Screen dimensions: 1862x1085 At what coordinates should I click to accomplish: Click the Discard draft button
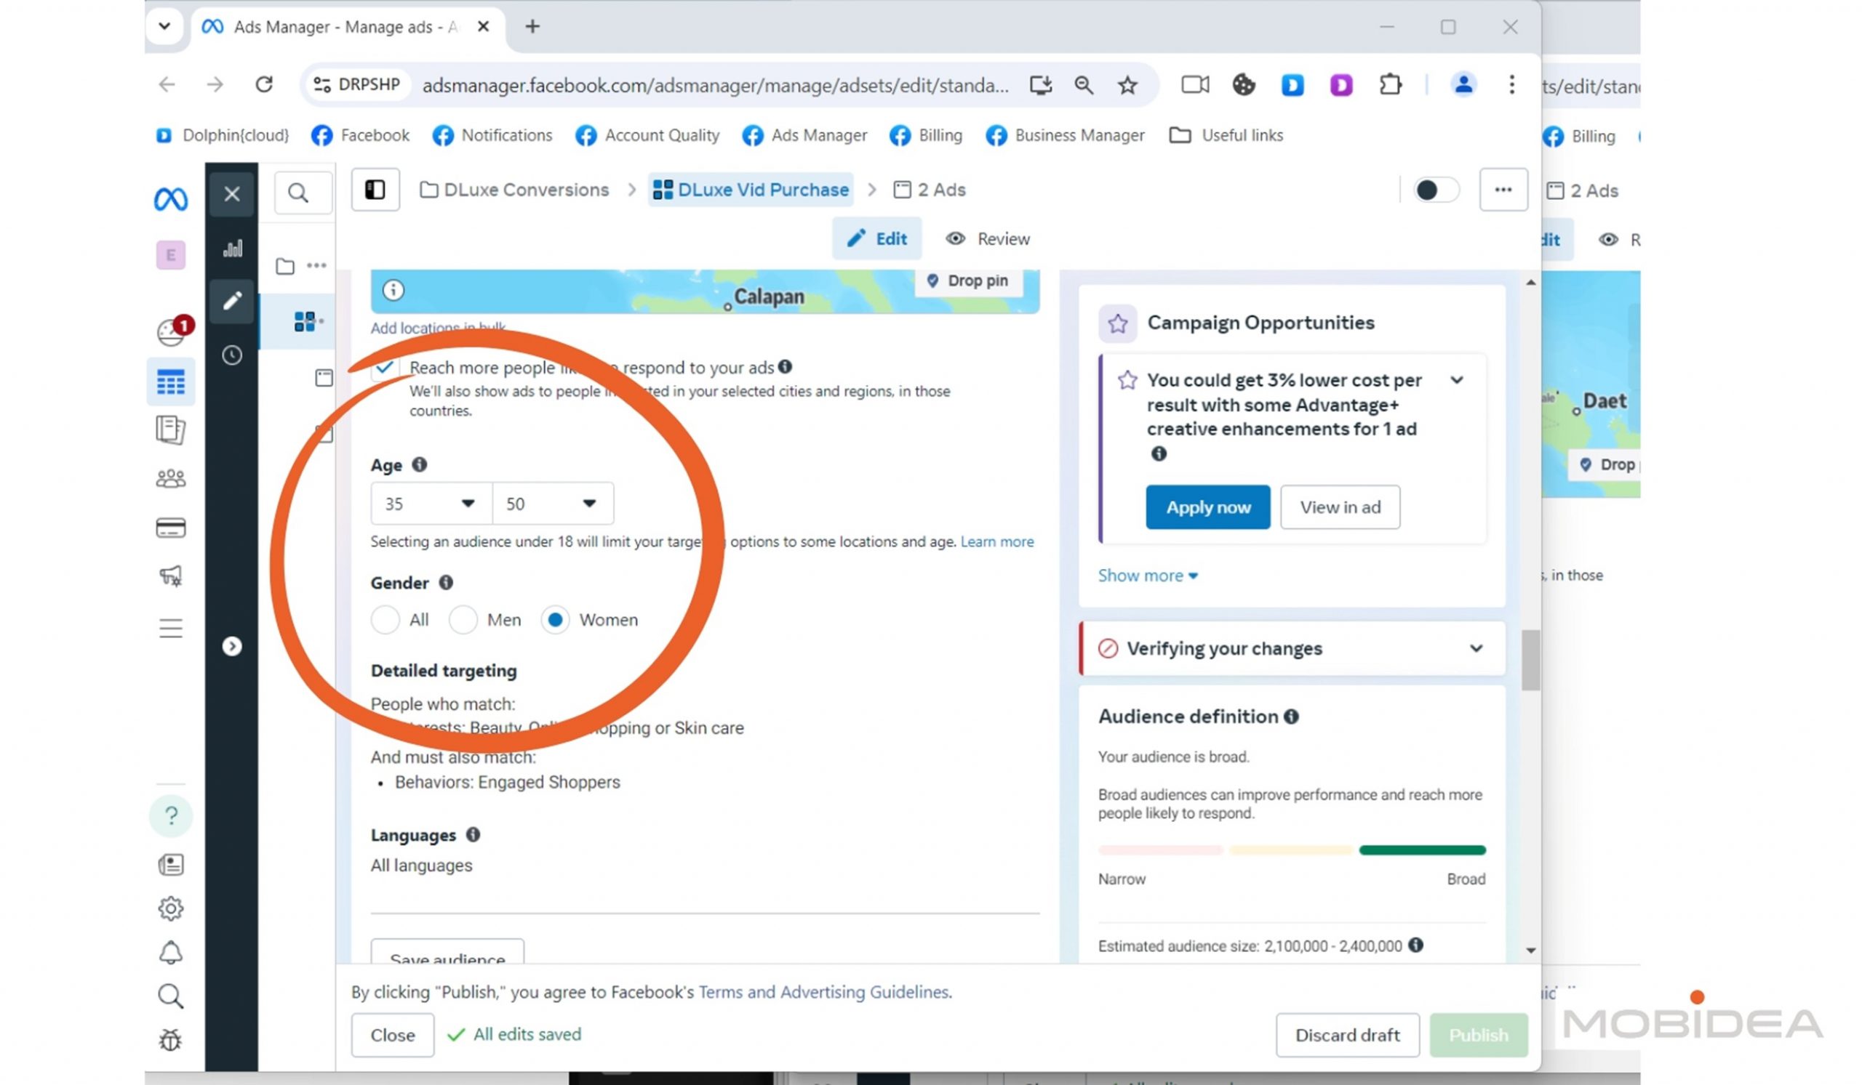1348,1036
